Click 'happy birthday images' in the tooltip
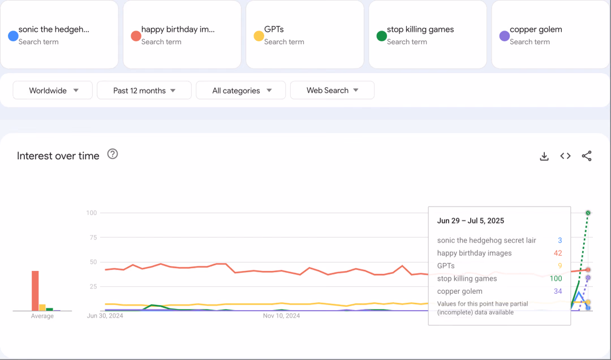611x360 pixels. coord(474,253)
